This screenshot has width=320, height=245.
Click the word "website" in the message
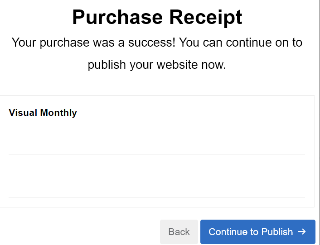177,64
